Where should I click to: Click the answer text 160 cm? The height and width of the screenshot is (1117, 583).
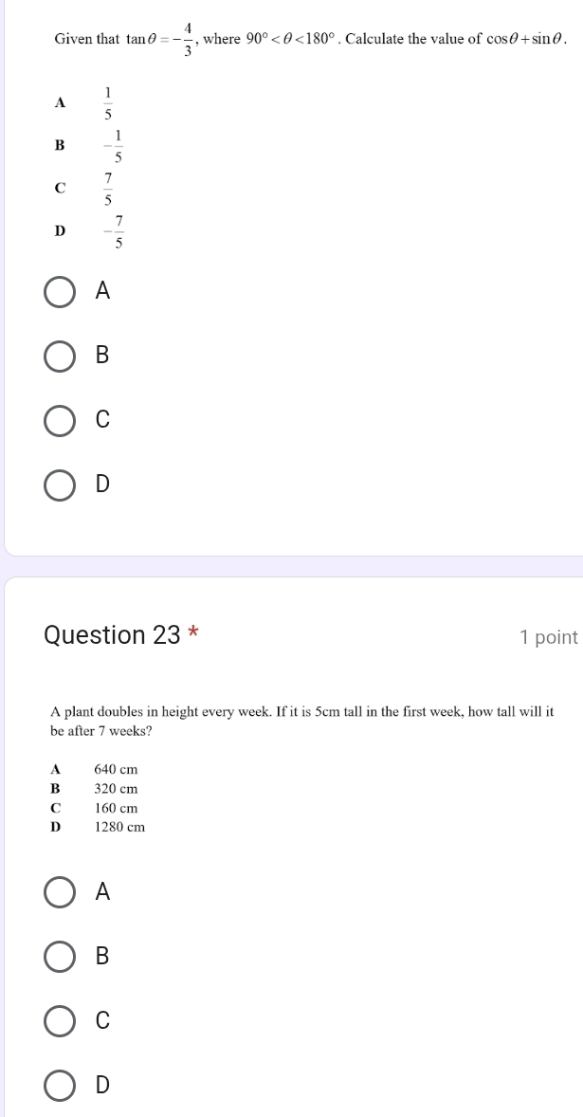pos(118,809)
